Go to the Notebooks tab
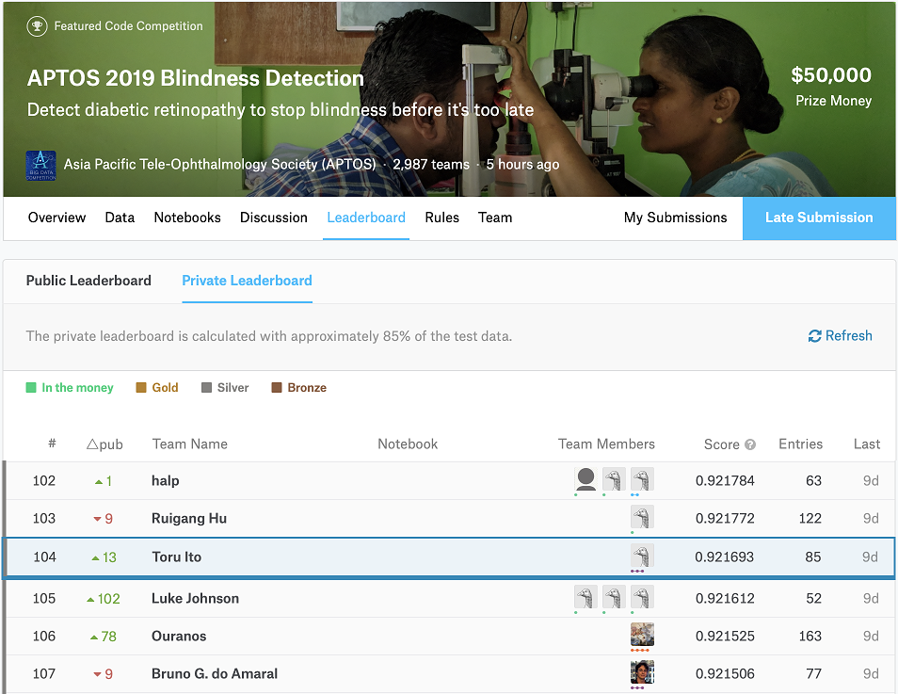 (x=187, y=218)
